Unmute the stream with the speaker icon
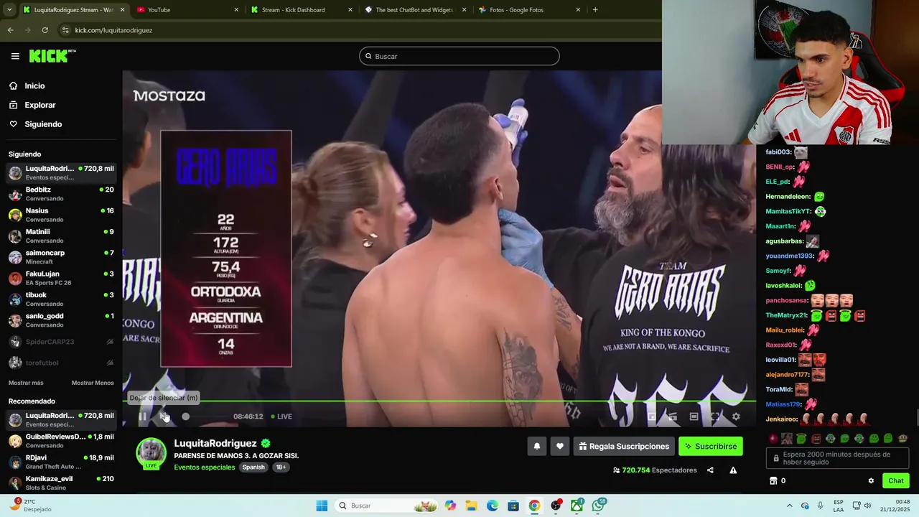The height and width of the screenshot is (517, 919). [x=164, y=416]
